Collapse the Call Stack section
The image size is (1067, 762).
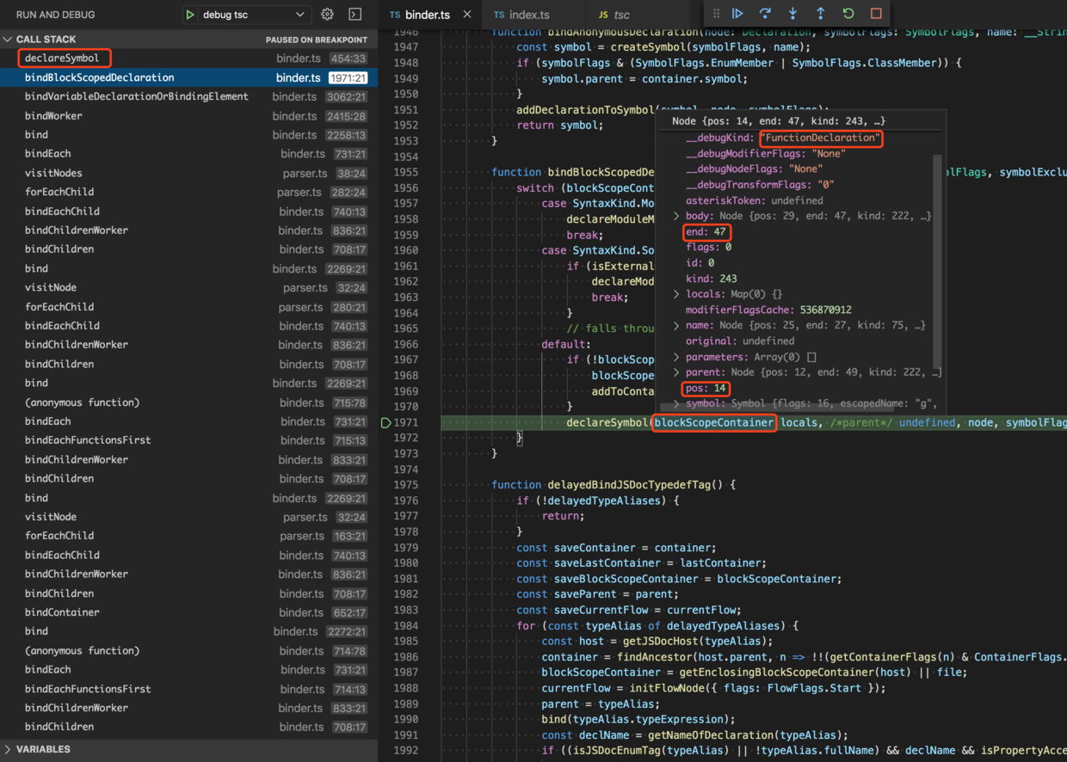(8, 40)
